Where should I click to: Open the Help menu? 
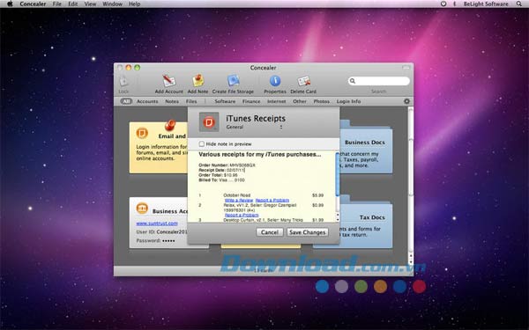[x=134, y=4]
